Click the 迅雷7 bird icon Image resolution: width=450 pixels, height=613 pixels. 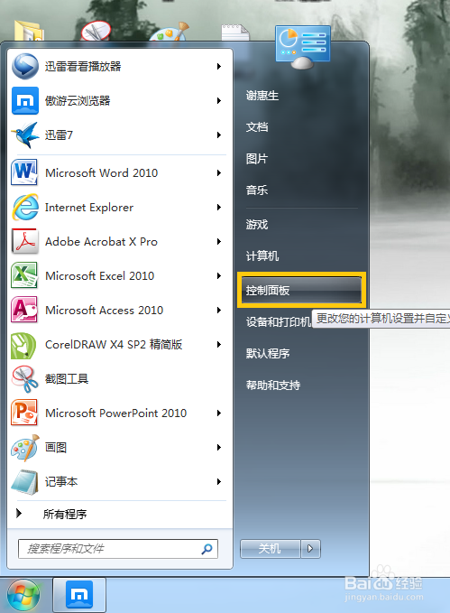pos(25,135)
